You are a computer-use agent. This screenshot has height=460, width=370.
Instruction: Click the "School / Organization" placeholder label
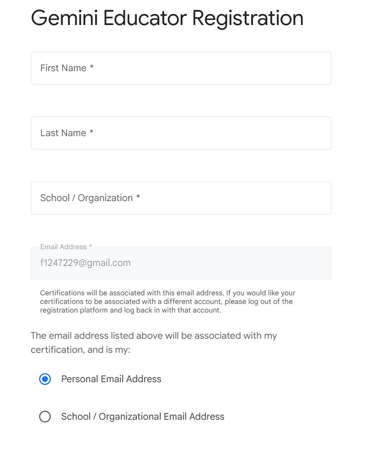[86, 198]
